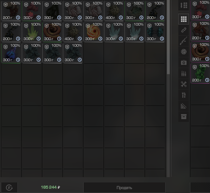Screen dimensions: 210x193
Task: Click clock icon on teal dumbbell artifact
Action: (x=162, y=39)
